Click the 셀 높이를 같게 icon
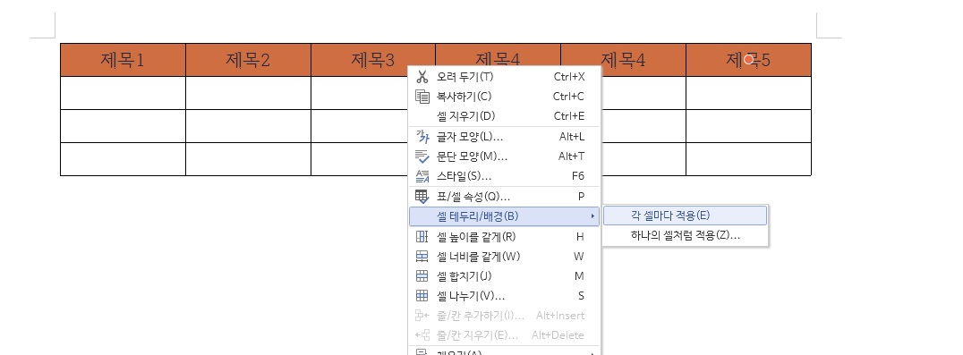The width and height of the screenshot is (963, 355). point(422,236)
